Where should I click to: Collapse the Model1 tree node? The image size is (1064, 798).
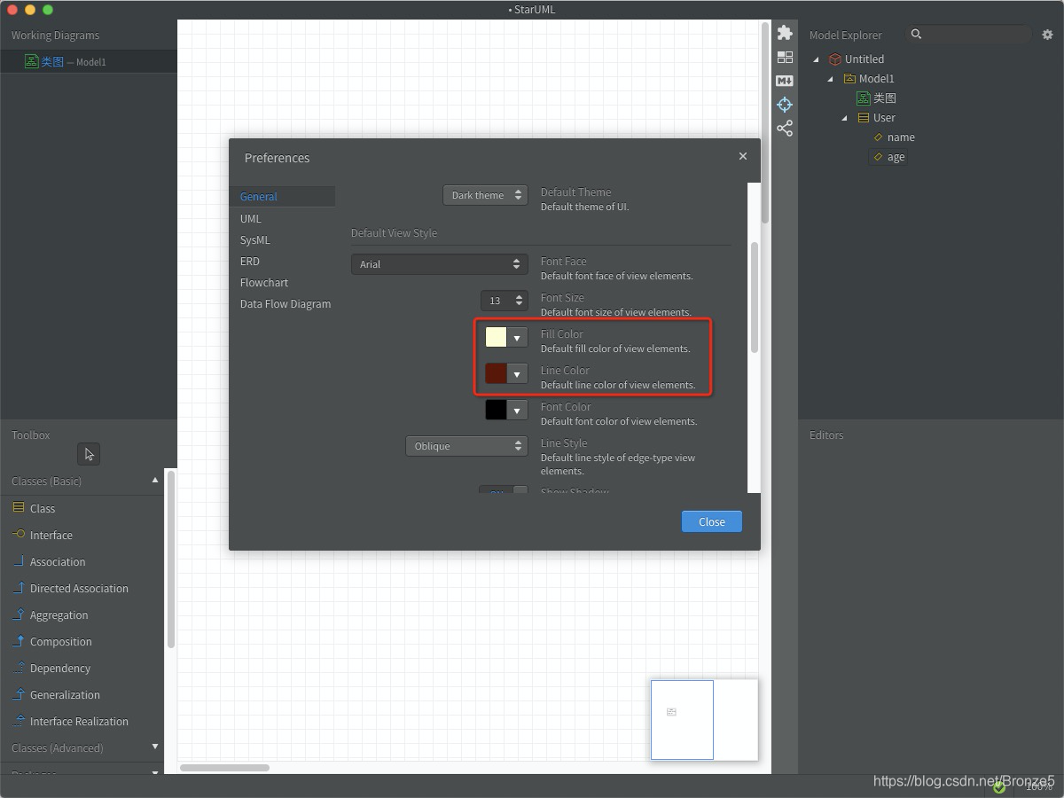(x=831, y=79)
